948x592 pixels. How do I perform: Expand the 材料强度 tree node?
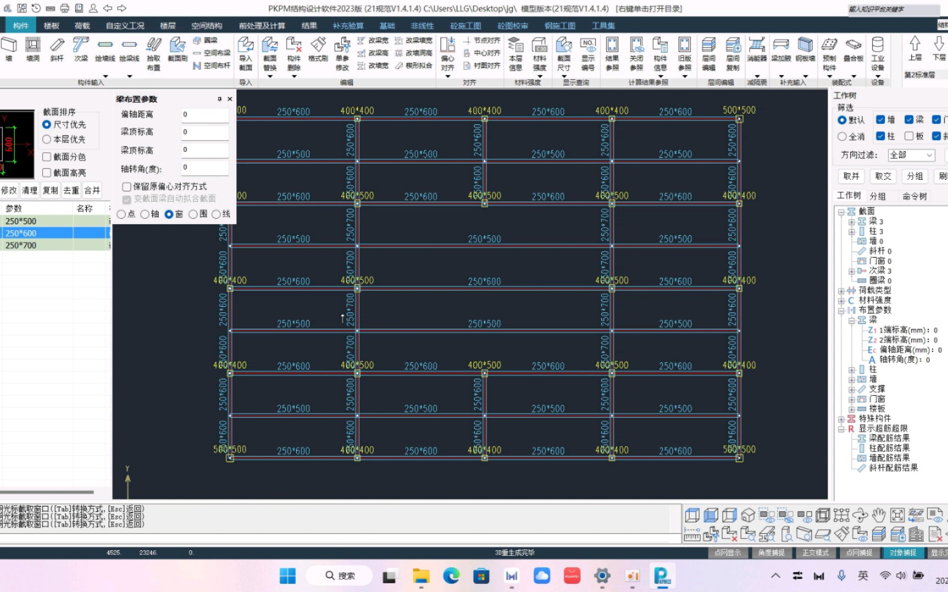pyautogui.click(x=841, y=300)
